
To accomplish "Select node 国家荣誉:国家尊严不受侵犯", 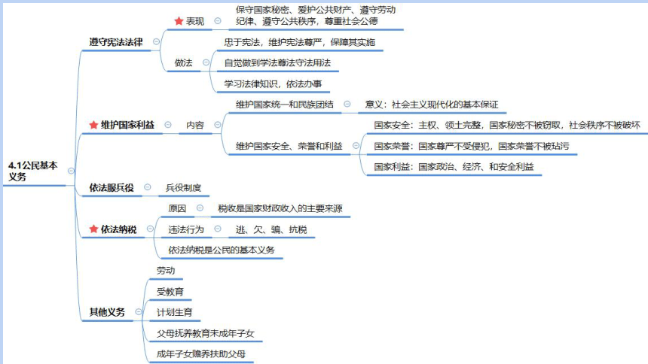I will pyautogui.click(x=472, y=146).
